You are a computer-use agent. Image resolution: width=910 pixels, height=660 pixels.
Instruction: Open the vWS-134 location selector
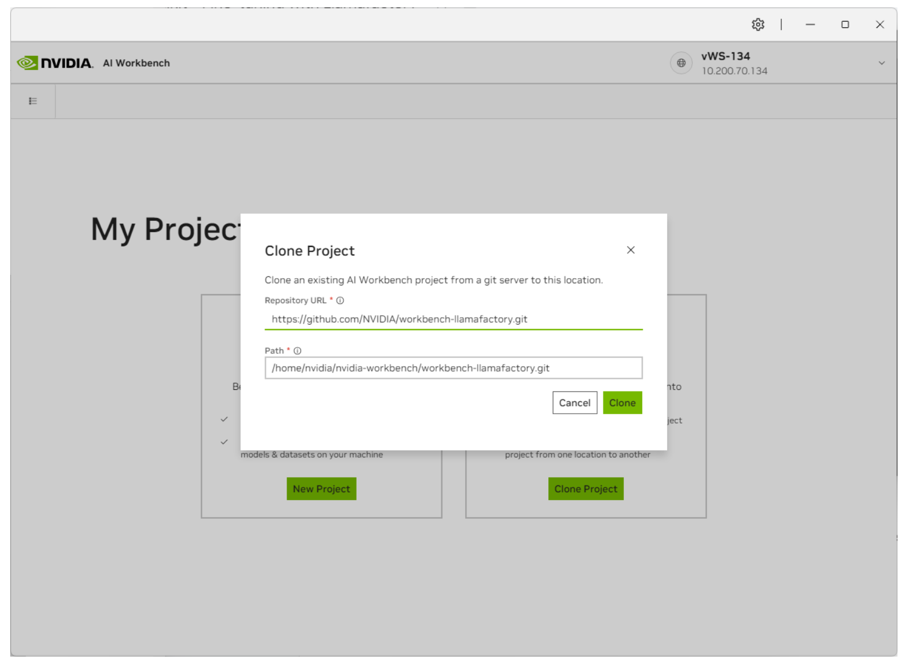(x=725, y=56)
